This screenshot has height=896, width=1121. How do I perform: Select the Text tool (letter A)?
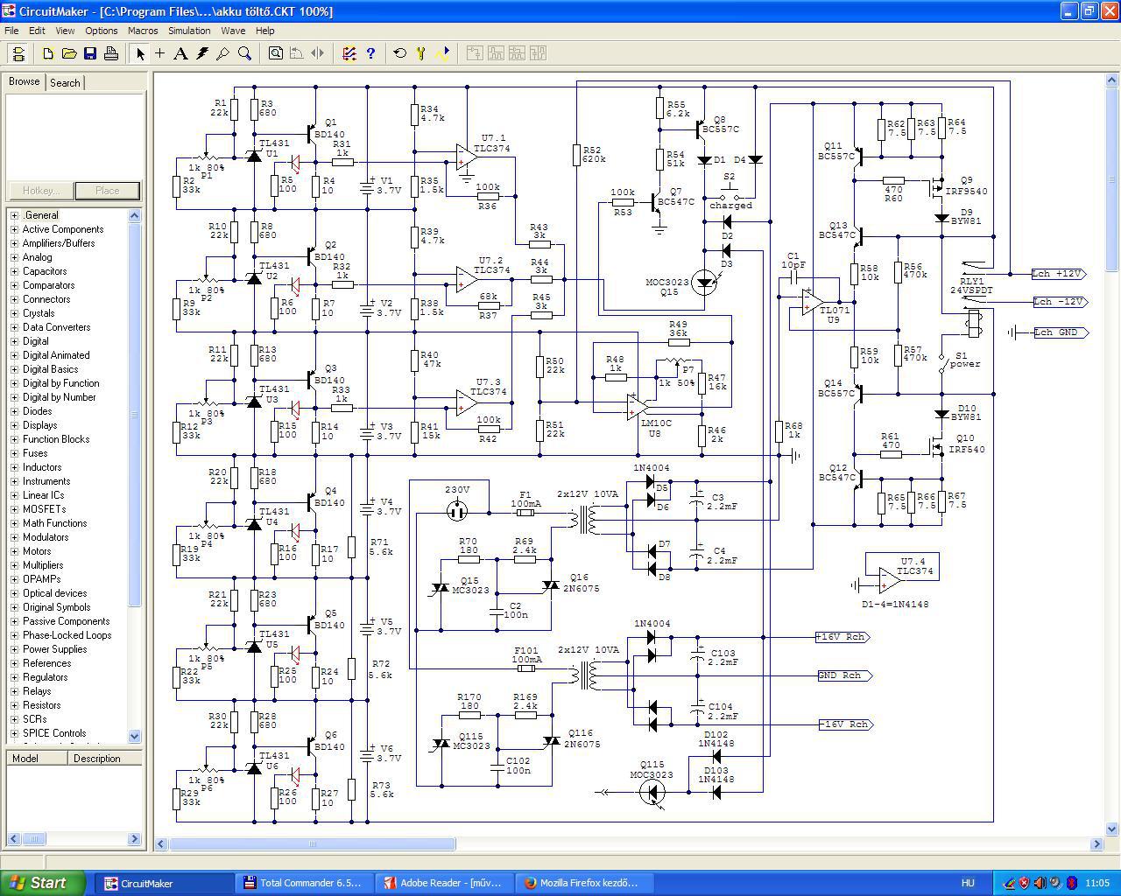tap(180, 53)
